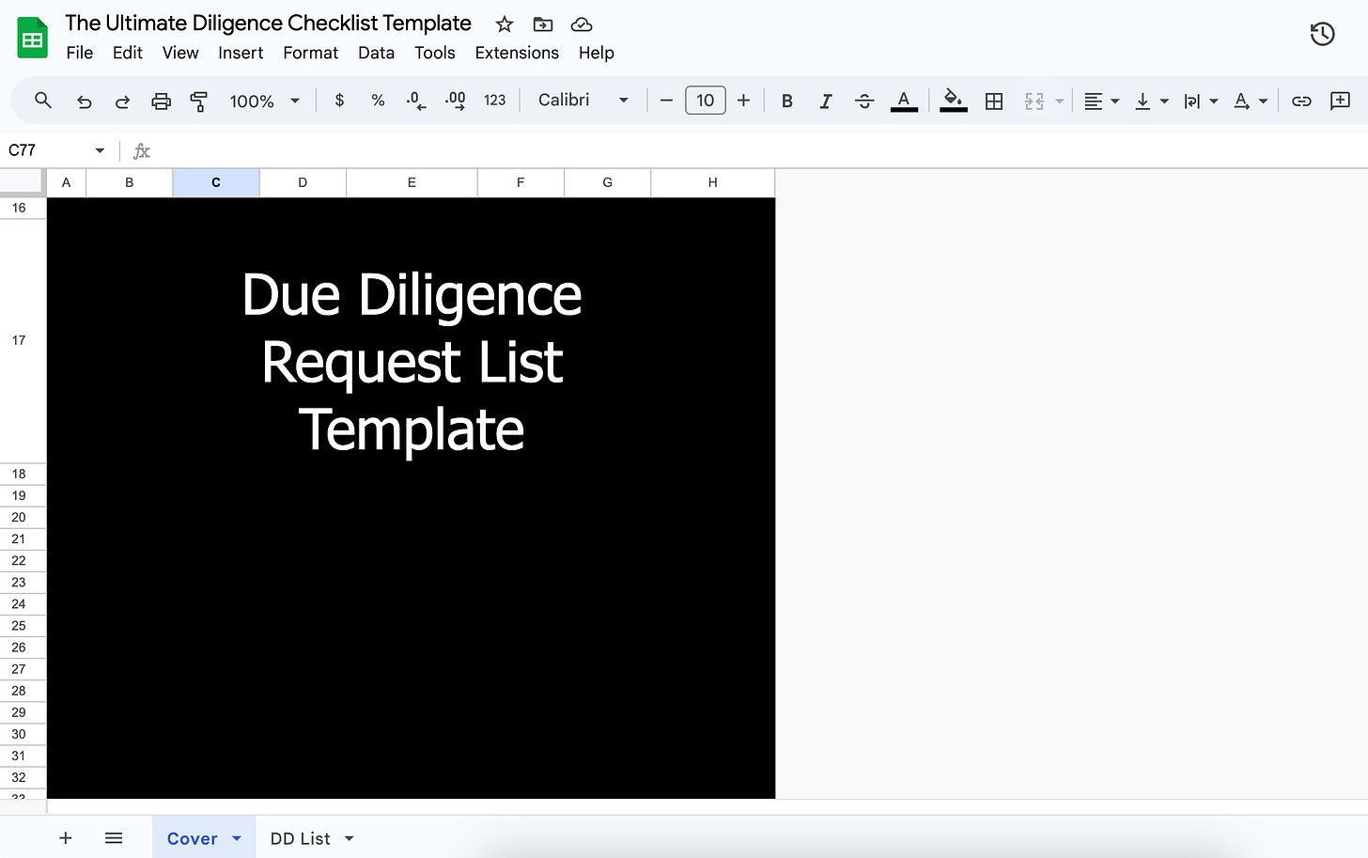Undo the last action
This screenshot has width=1368, height=858.
tap(84, 101)
